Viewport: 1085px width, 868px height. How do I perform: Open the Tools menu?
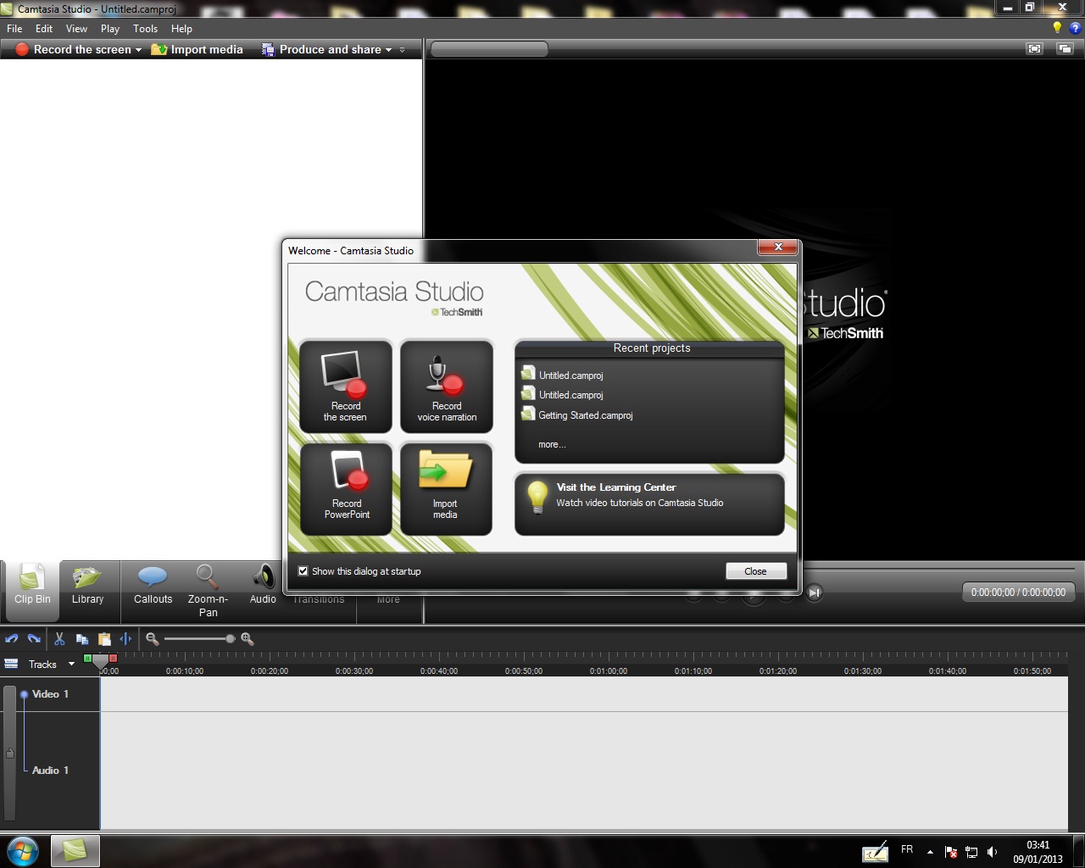tap(145, 29)
